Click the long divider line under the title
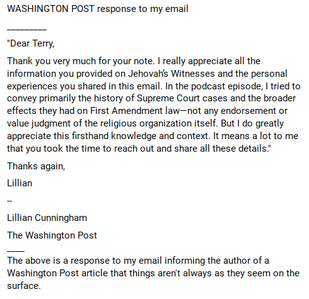This screenshot has height=299, width=309. [26, 30]
